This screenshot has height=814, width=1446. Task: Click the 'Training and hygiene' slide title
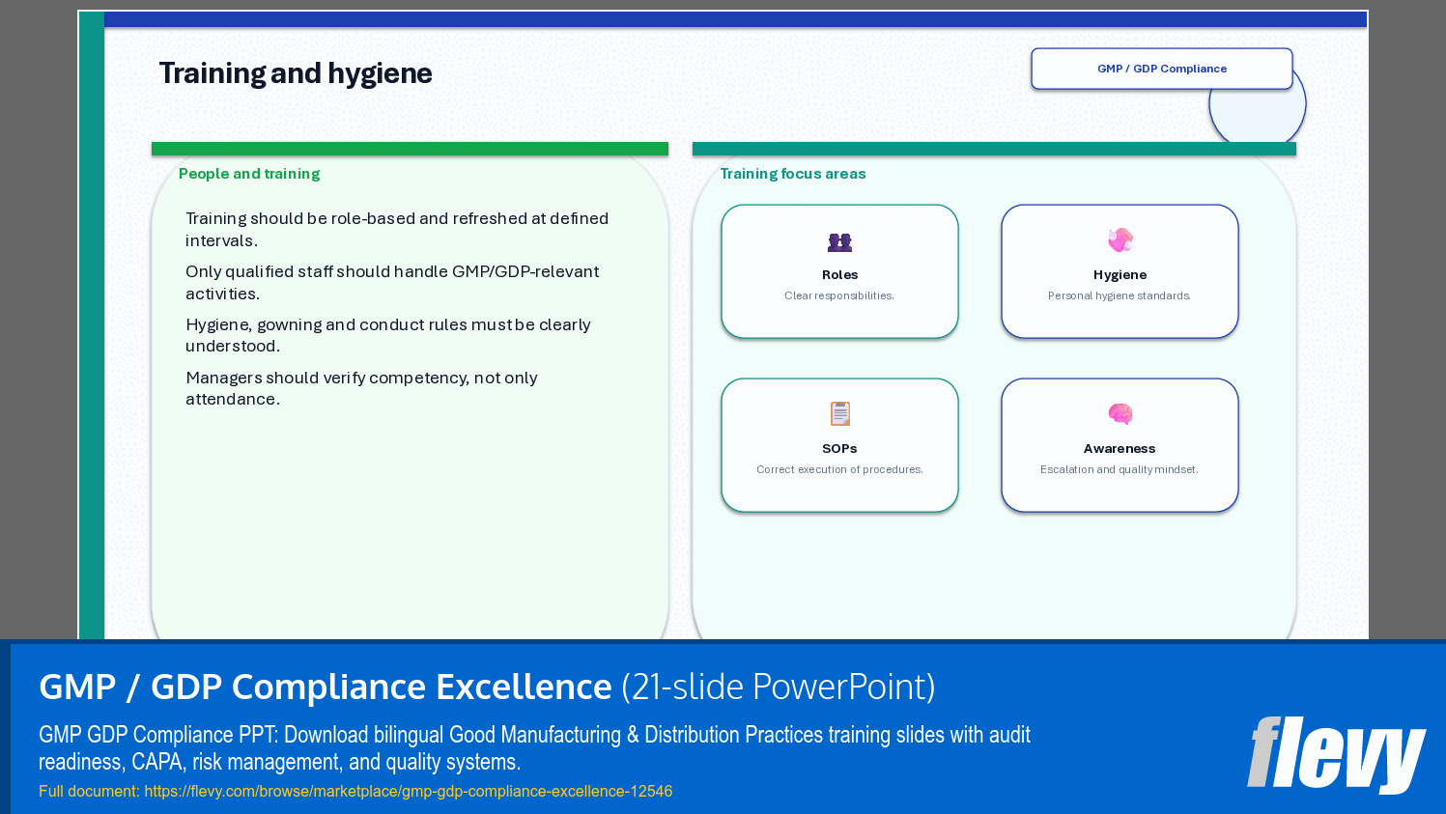[296, 73]
